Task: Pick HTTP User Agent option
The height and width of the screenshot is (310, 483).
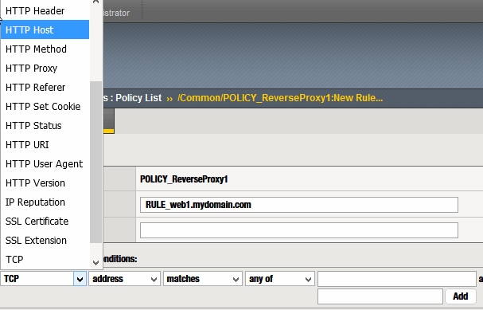Action: tap(45, 164)
